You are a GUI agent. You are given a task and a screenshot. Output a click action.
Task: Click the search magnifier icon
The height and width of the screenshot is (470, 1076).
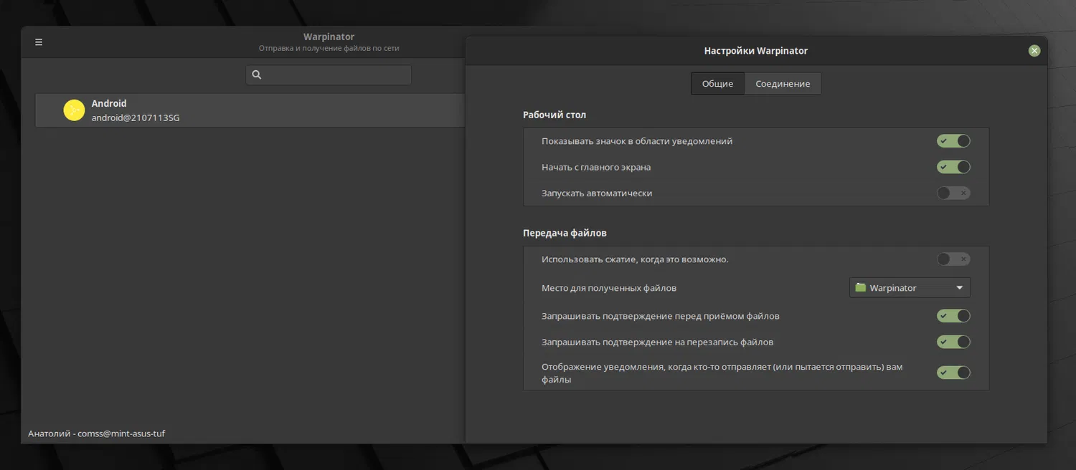[257, 75]
